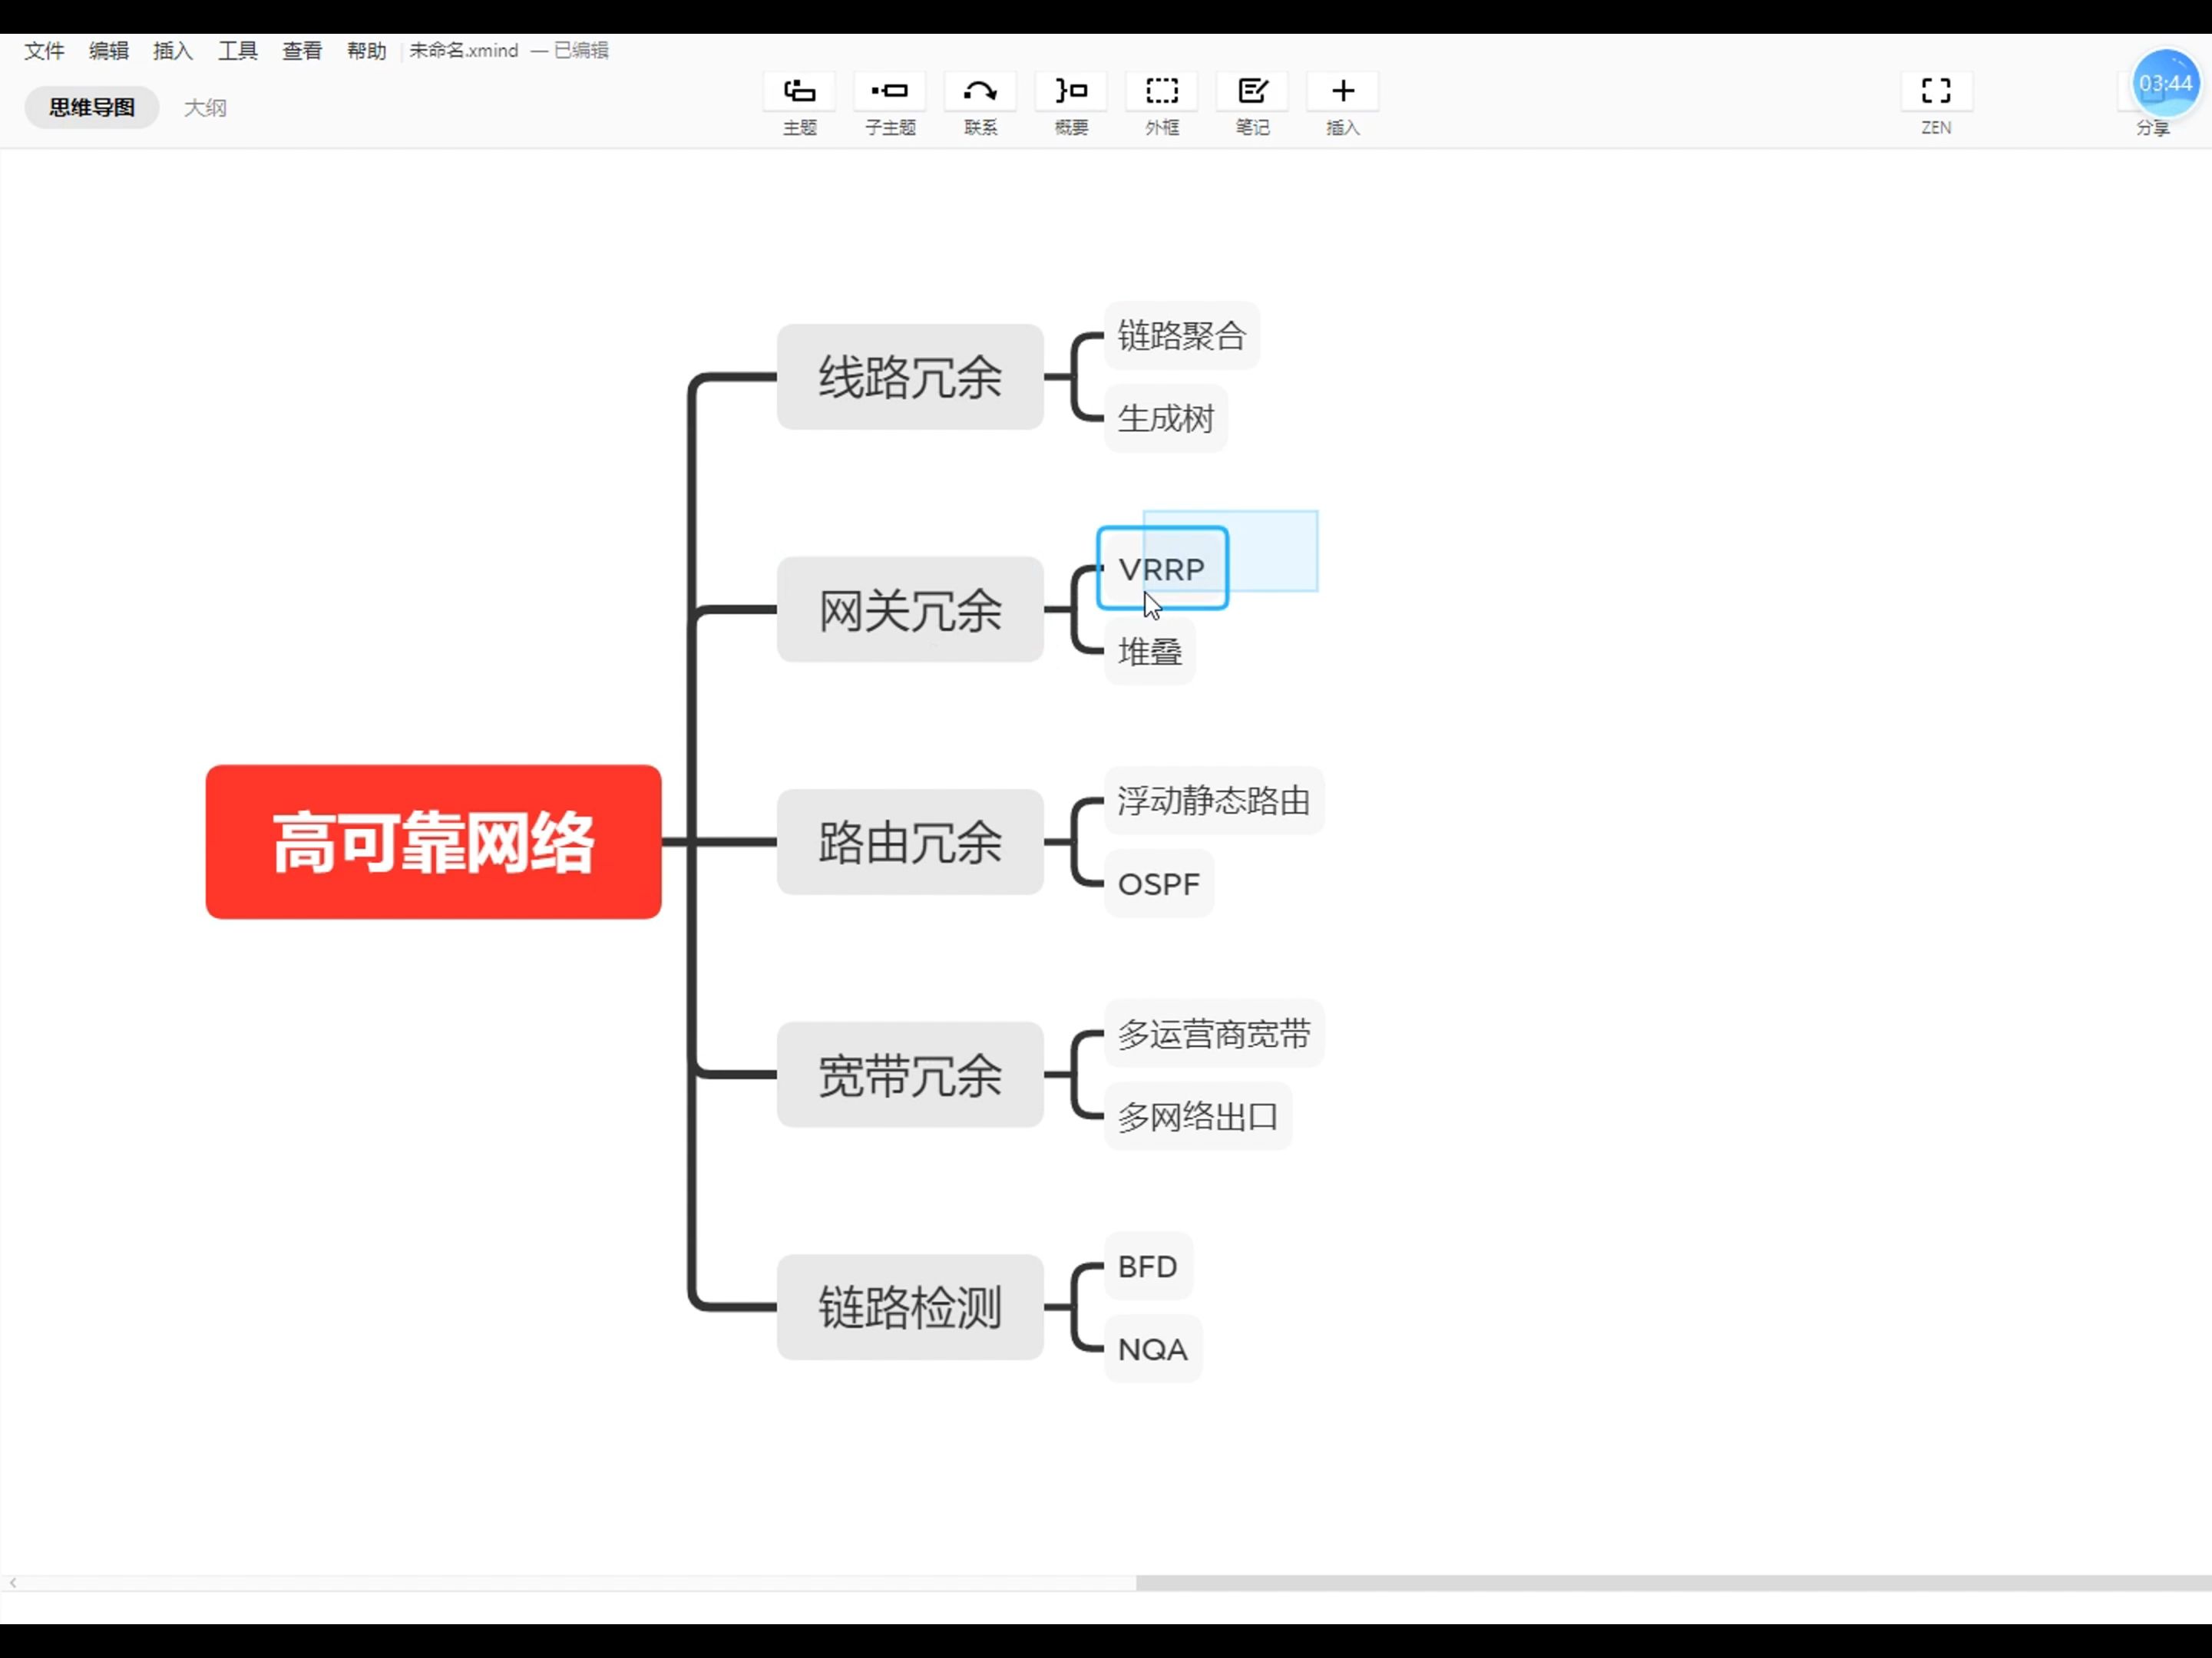
Task: Open the 文件 menu
Action: click(44, 51)
